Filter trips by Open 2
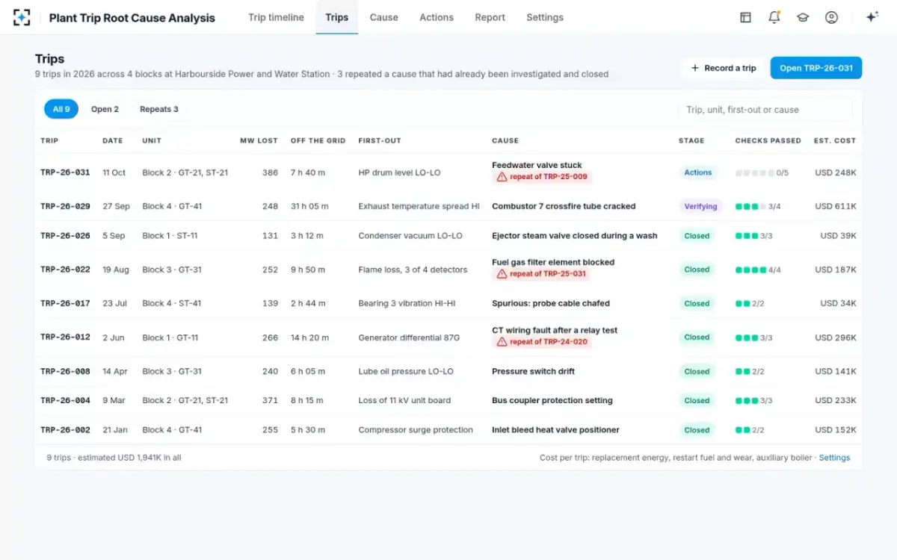897x560 pixels. pos(105,109)
